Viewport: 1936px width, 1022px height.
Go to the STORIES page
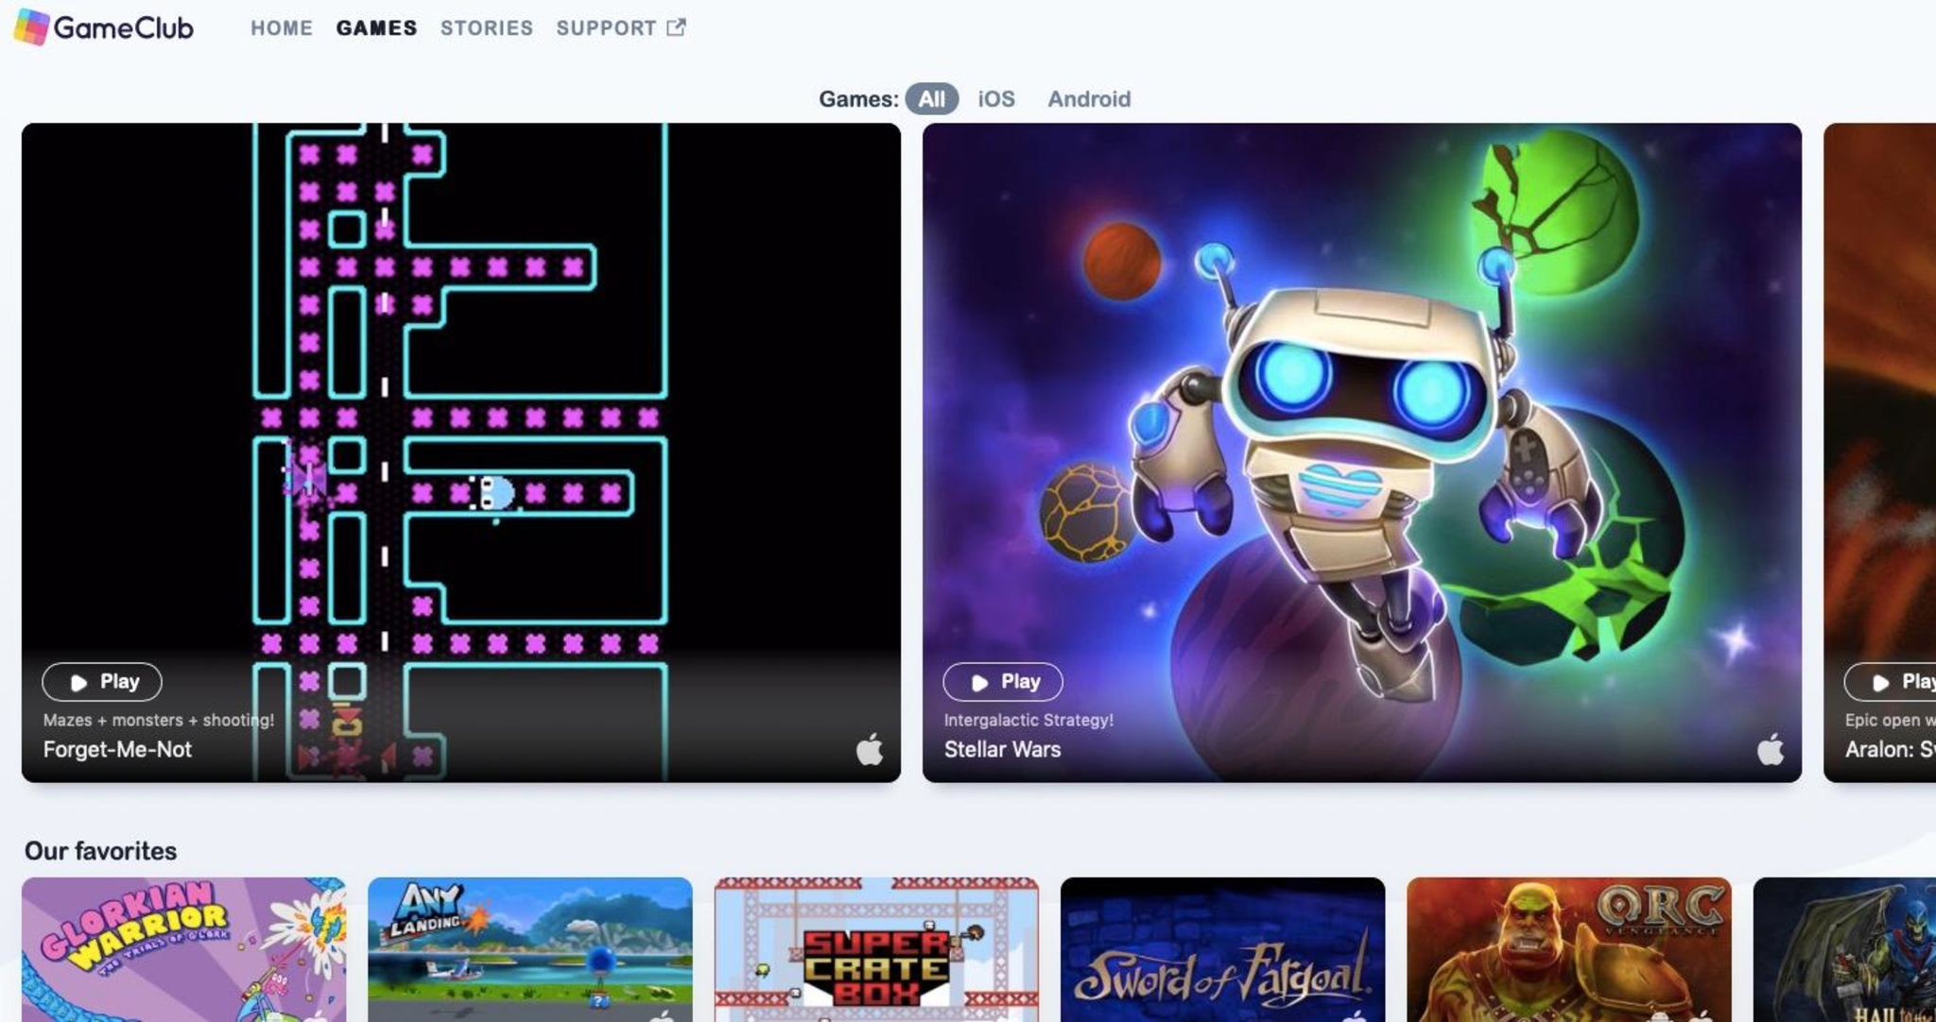487,28
